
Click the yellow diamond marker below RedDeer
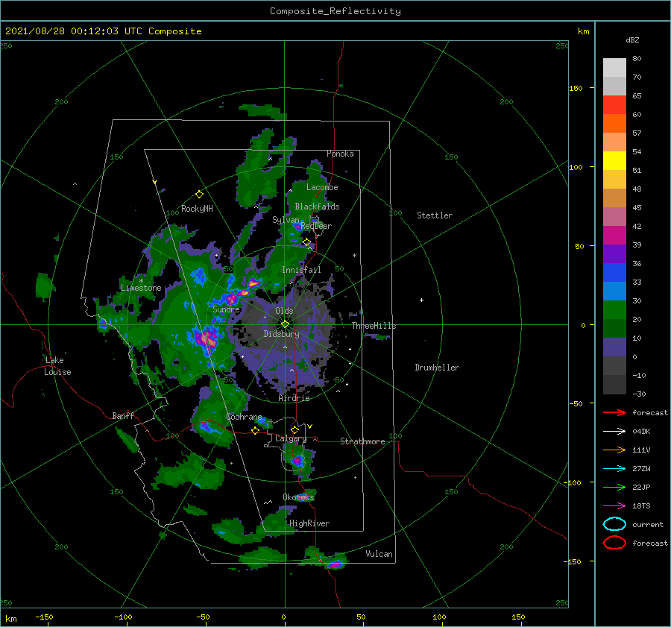(x=307, y=242)
